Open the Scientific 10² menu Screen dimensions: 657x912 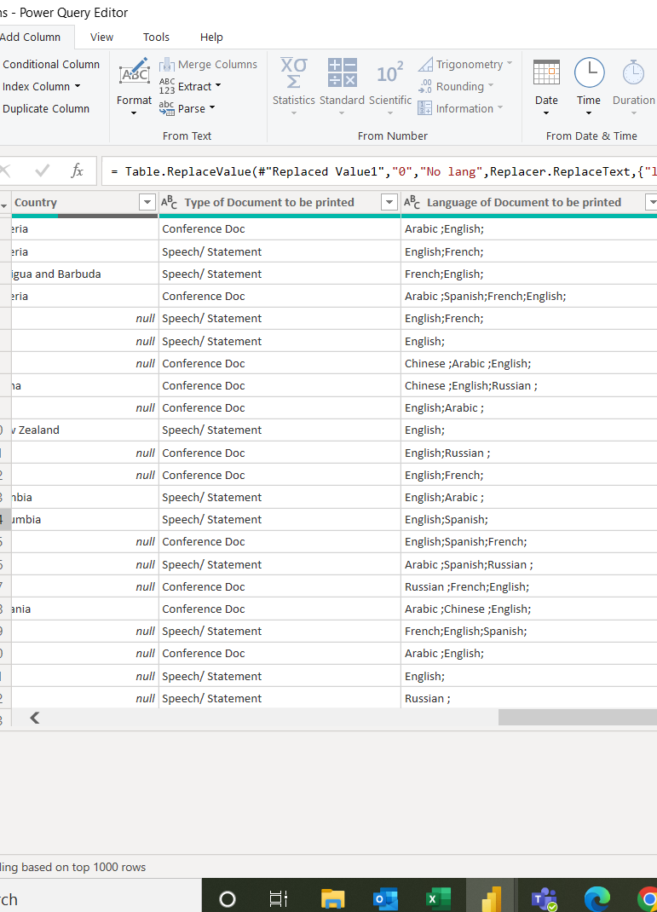pos(390,86)
